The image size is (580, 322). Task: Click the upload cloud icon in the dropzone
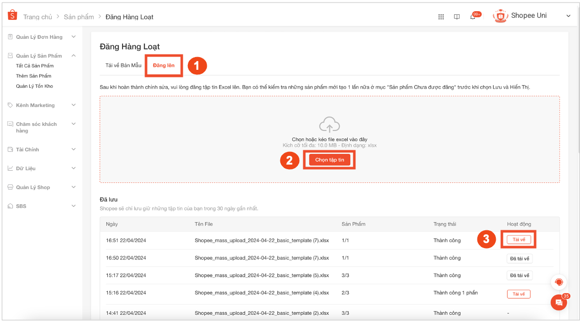[x=329, y=124]
